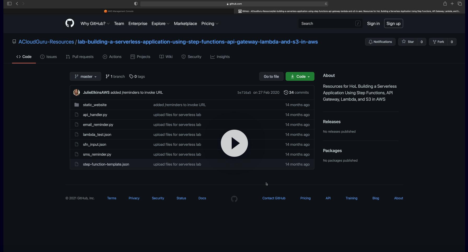The image size is (468, 252).
Task: Add a new Safari tab
Action: click(x=452, y=4)
